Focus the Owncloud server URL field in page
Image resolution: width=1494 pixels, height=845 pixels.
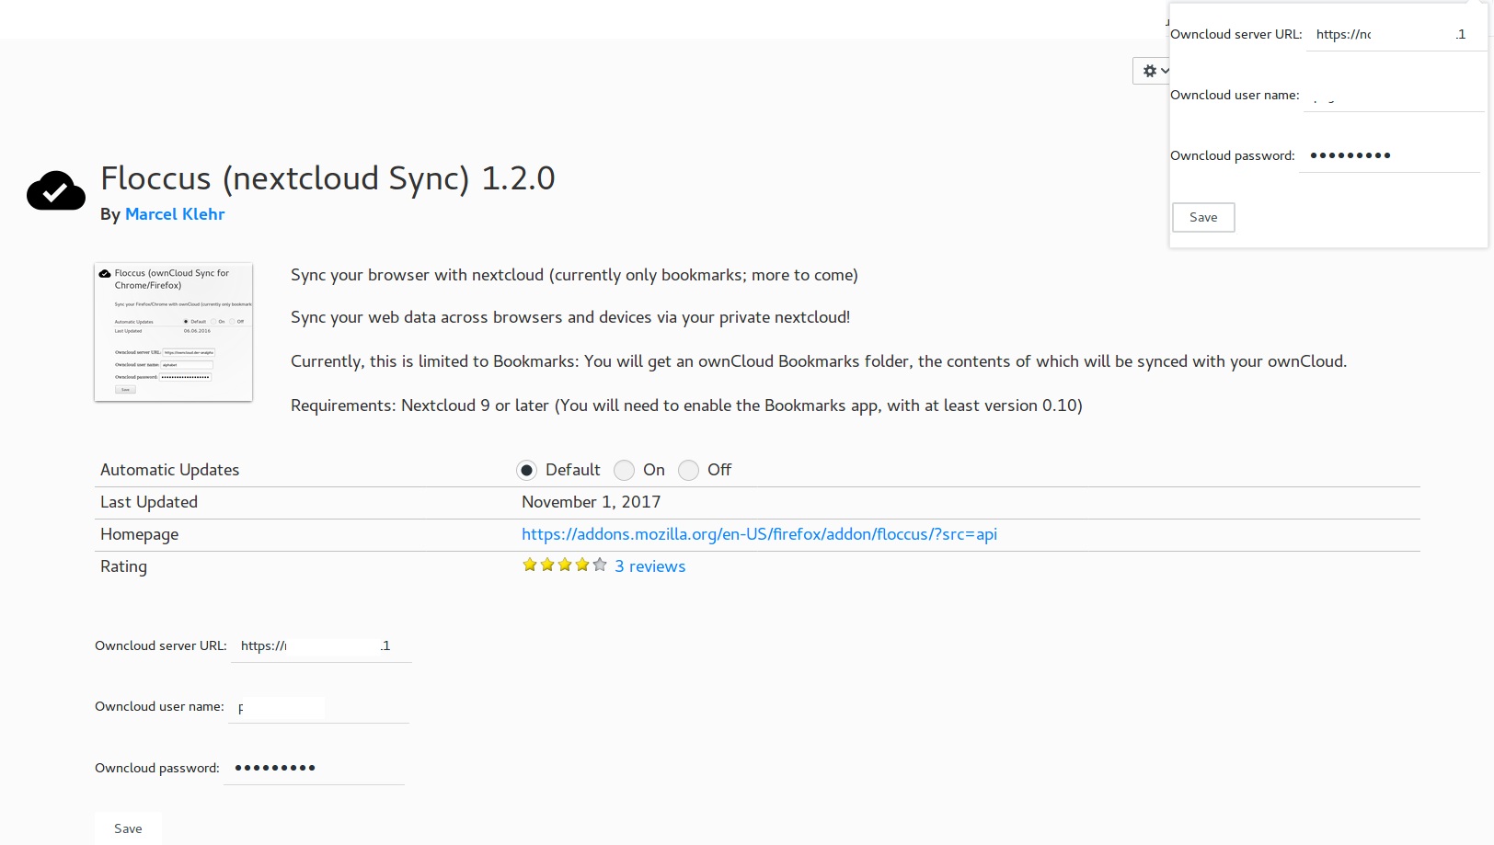(322, 646)
